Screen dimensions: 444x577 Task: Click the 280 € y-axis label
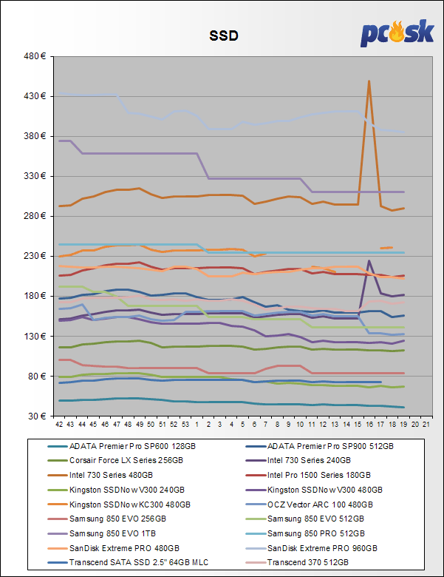pos(35,216)
